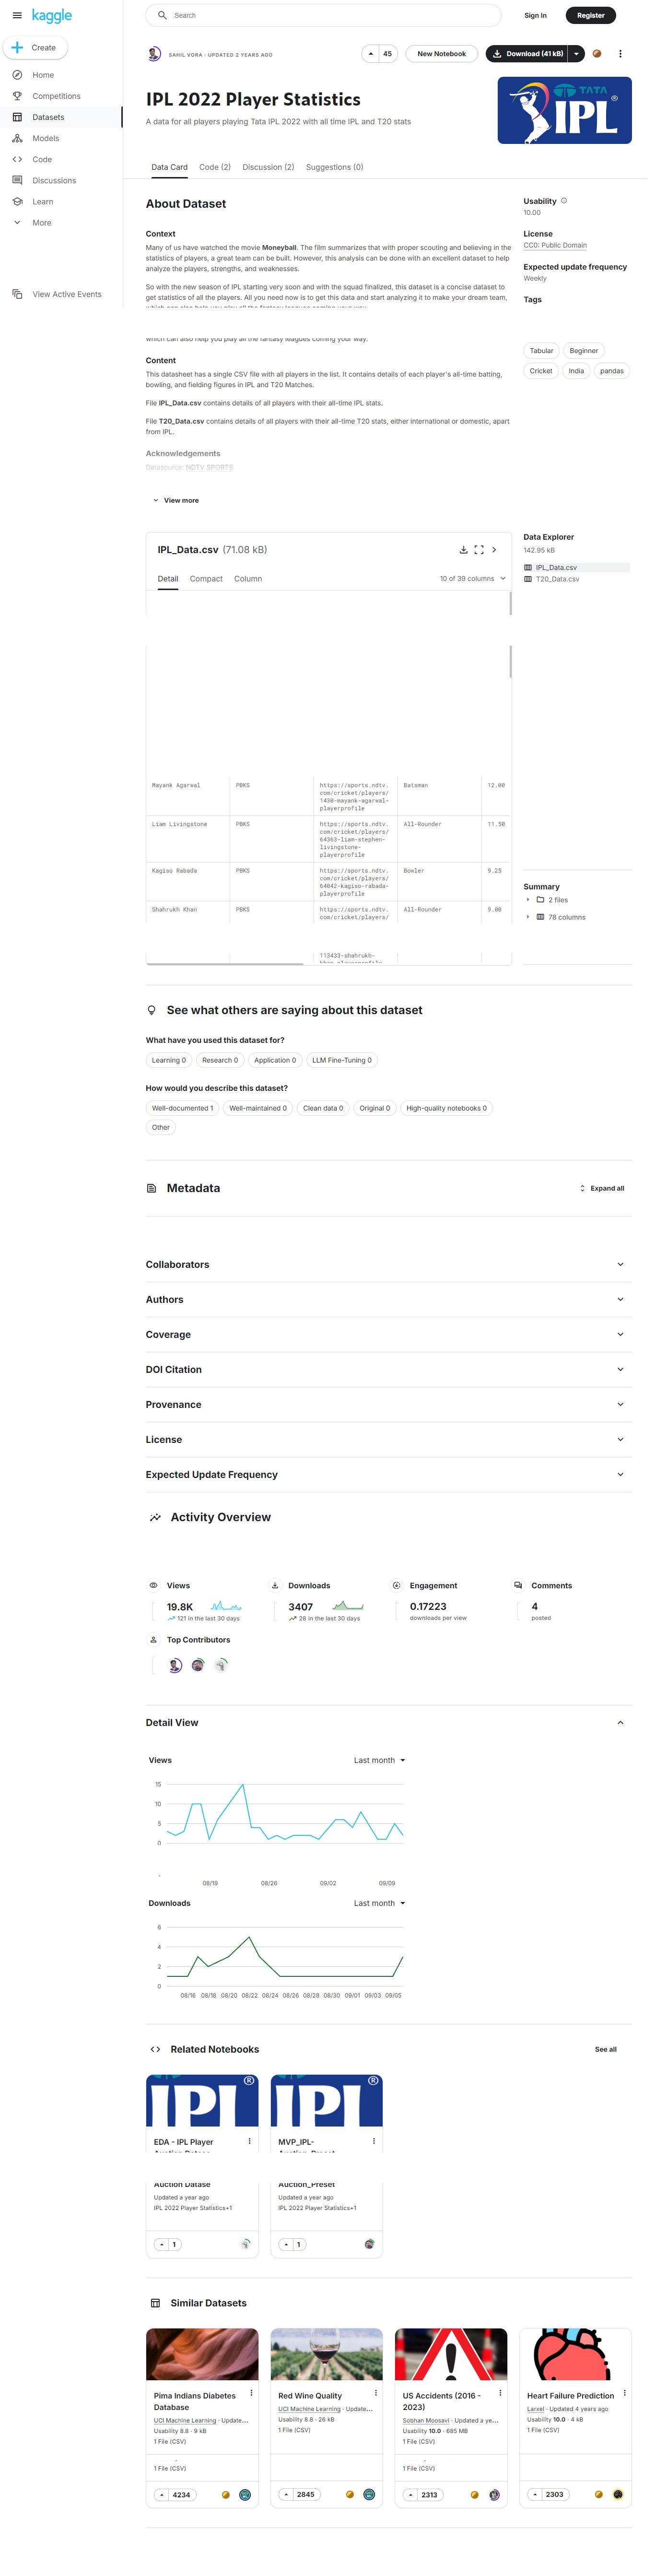Toggle the Well-documented 1 chip

182,1108
